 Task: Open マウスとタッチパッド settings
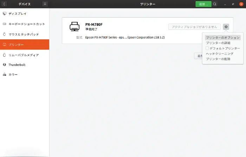(25, 34)
